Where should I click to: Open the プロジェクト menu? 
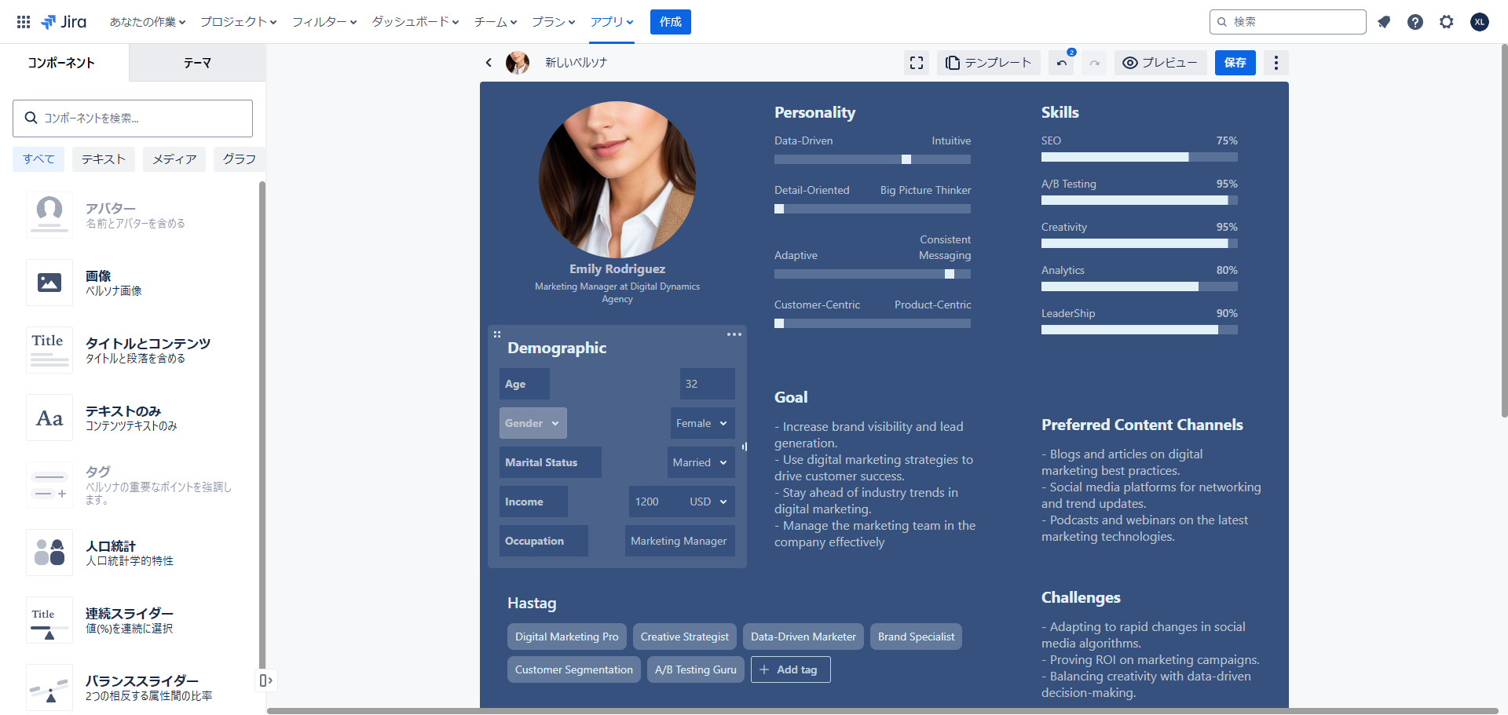pos(238,22)
